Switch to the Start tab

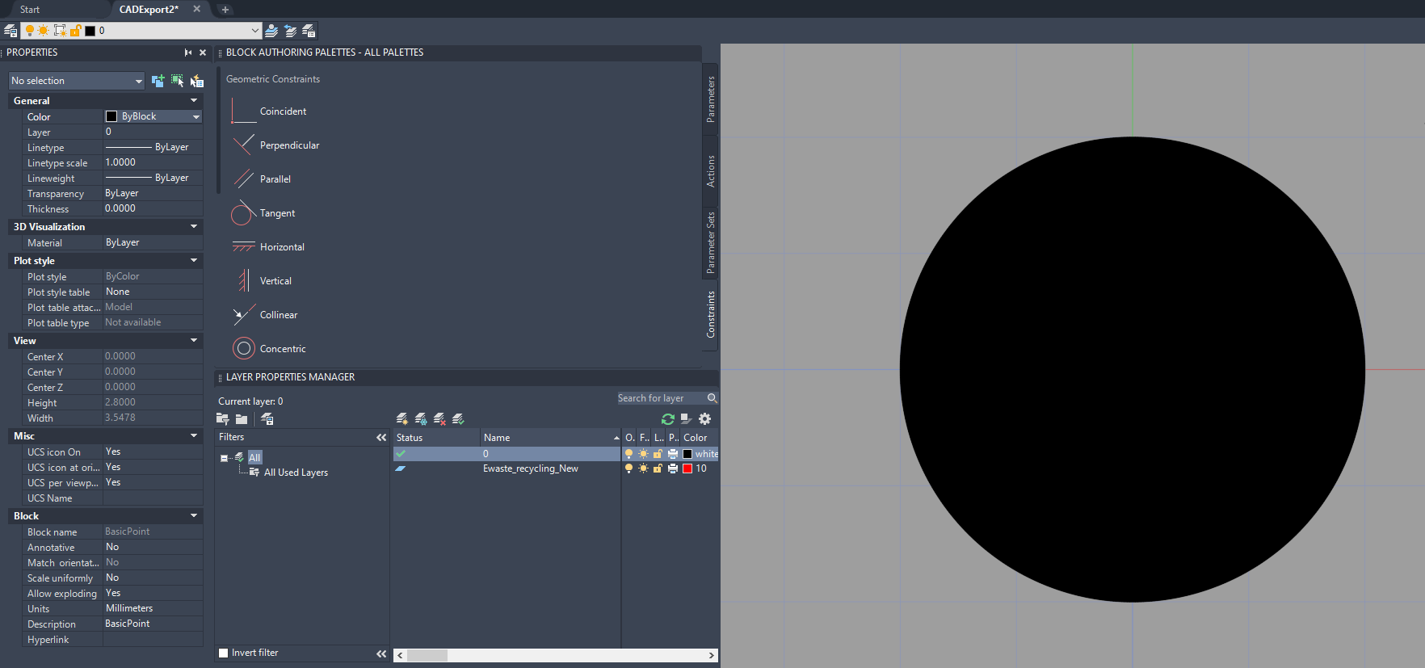[30, 10]
